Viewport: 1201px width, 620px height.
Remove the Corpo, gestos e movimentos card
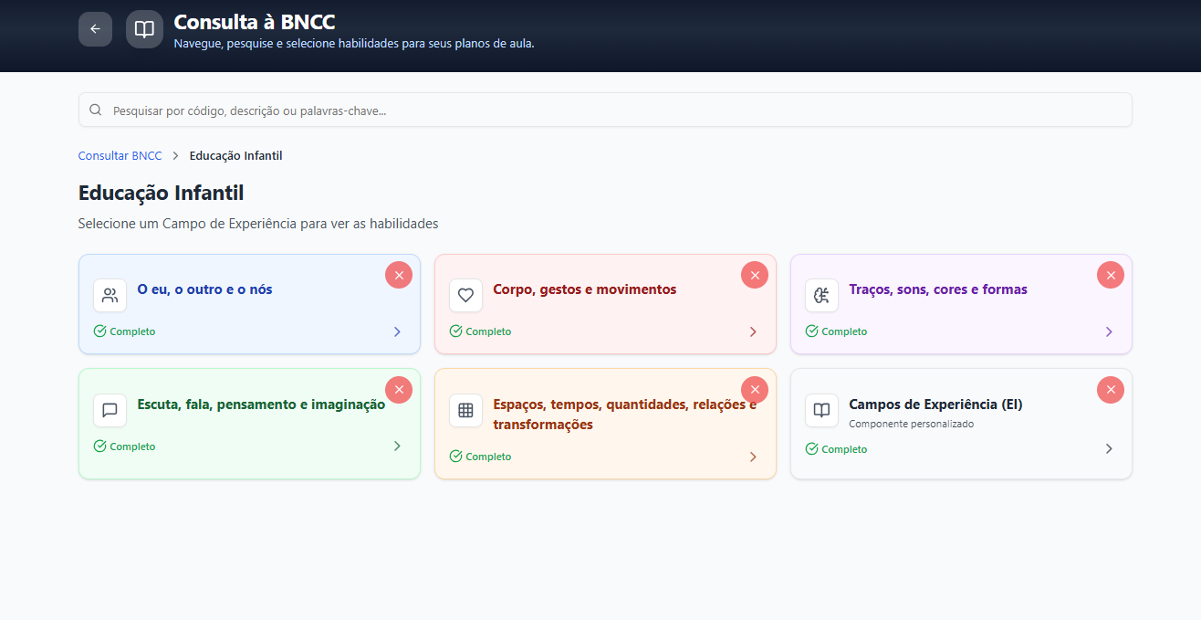pos(755,275)
